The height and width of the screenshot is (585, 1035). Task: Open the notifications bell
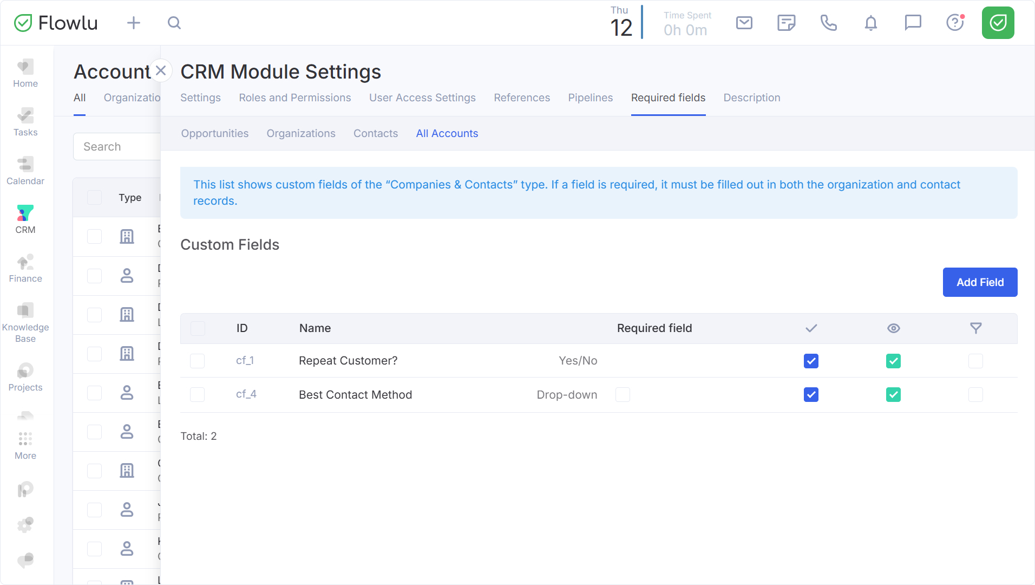870,23
